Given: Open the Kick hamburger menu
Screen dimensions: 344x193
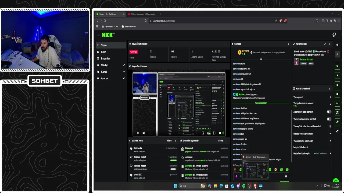Looking at the screenshot, I should (98, 35).
